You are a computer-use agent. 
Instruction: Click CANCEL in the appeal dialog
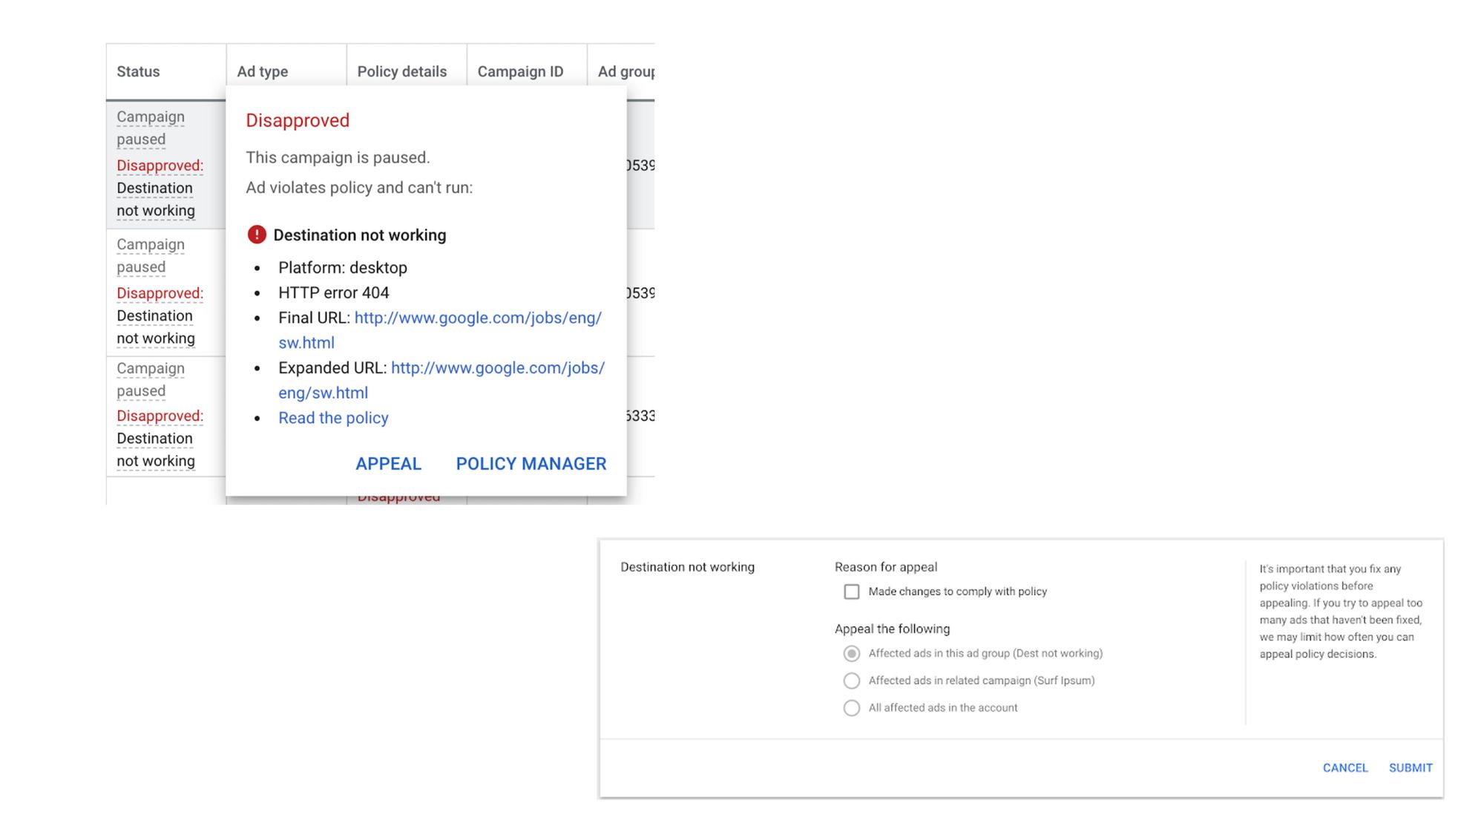(x=1345, y=767)
